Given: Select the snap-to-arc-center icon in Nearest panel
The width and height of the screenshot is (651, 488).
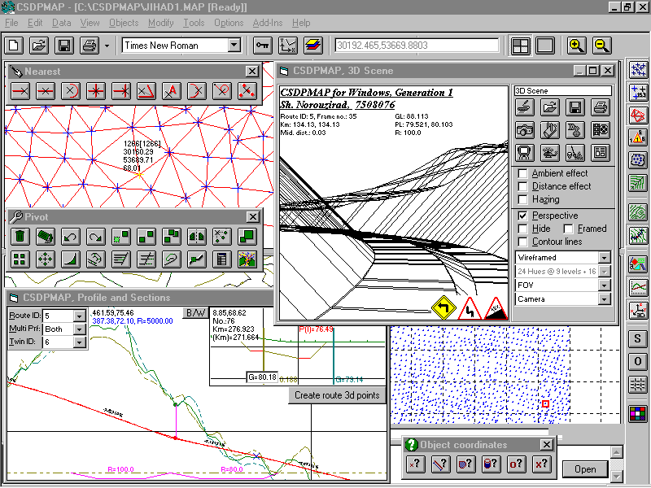Looking at the screenshot, I should tap(71, 91).
